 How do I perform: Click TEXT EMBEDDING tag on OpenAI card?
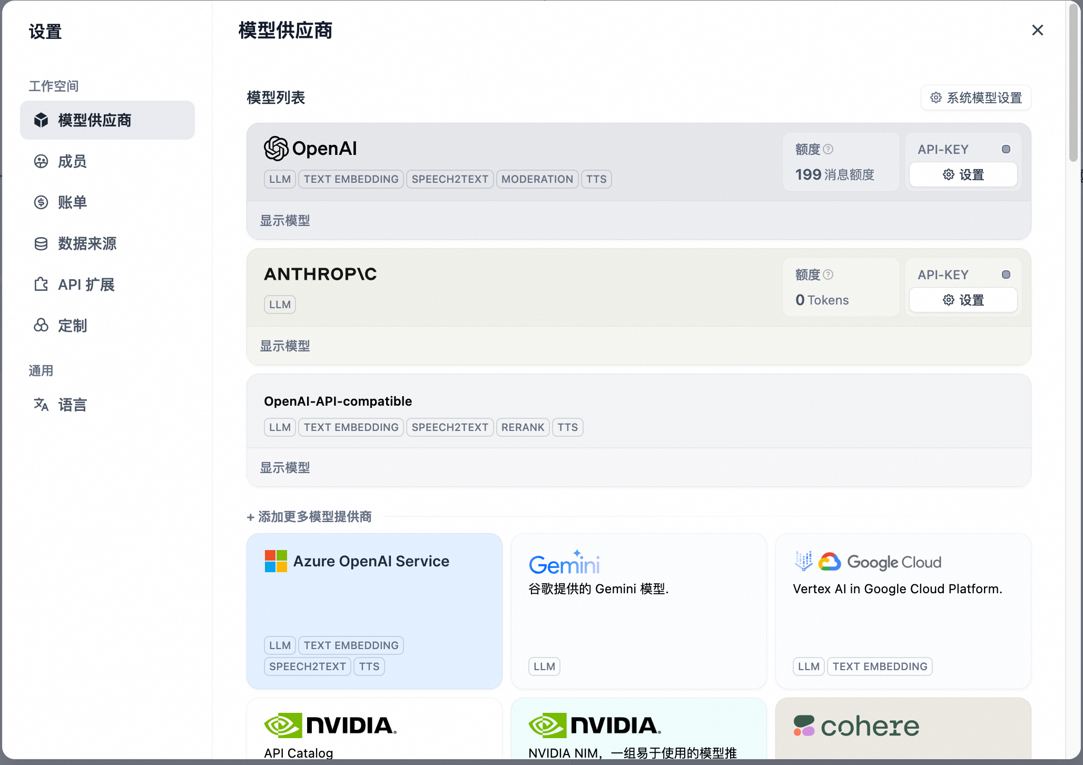(x=351, y=179)
